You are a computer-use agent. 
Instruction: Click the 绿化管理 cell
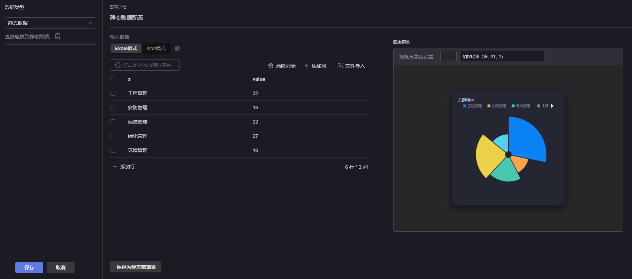(138, 136)
